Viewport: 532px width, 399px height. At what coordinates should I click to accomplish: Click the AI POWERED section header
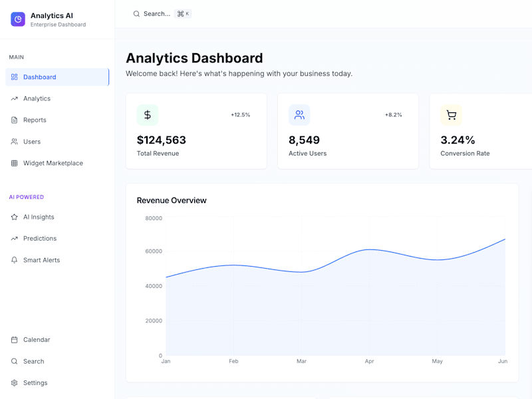pos(27,197)
